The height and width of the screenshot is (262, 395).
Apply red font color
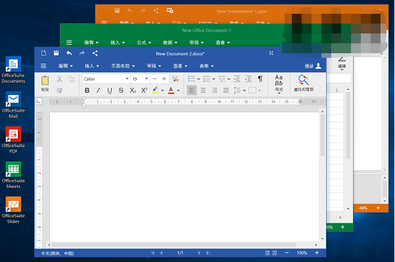point(171,90)
